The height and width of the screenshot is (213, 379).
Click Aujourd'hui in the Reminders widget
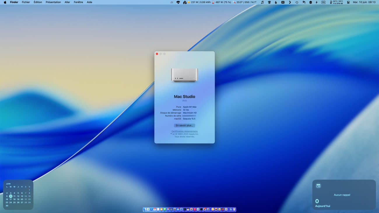tap(323, 206)
